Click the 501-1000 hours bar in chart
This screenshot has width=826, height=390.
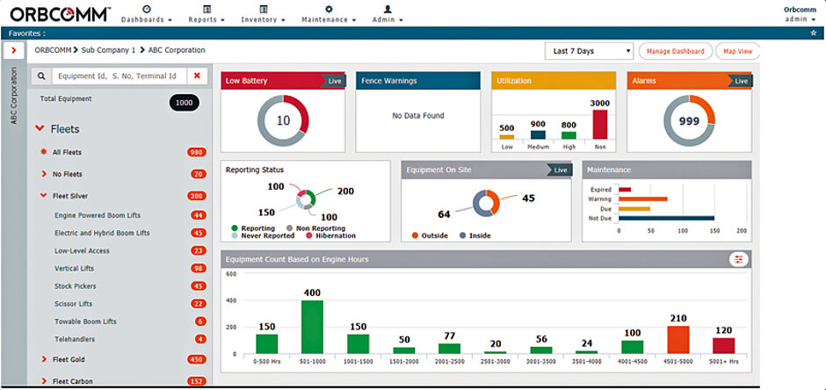(312, 327)
